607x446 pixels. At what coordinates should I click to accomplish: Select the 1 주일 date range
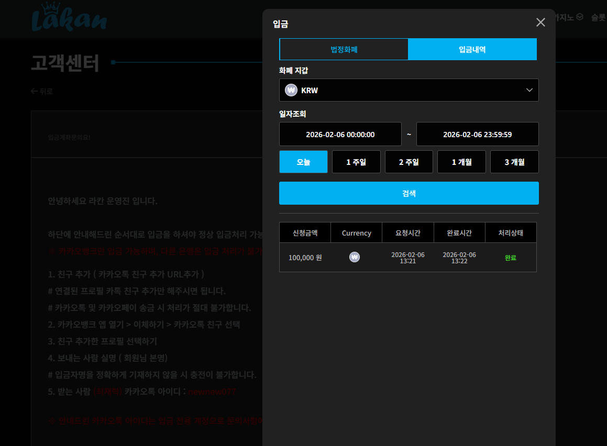[x=356, y=162]
